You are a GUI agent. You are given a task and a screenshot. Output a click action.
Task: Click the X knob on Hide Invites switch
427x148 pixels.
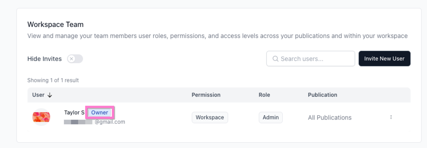pyautogui.click(x=72, y=59)
